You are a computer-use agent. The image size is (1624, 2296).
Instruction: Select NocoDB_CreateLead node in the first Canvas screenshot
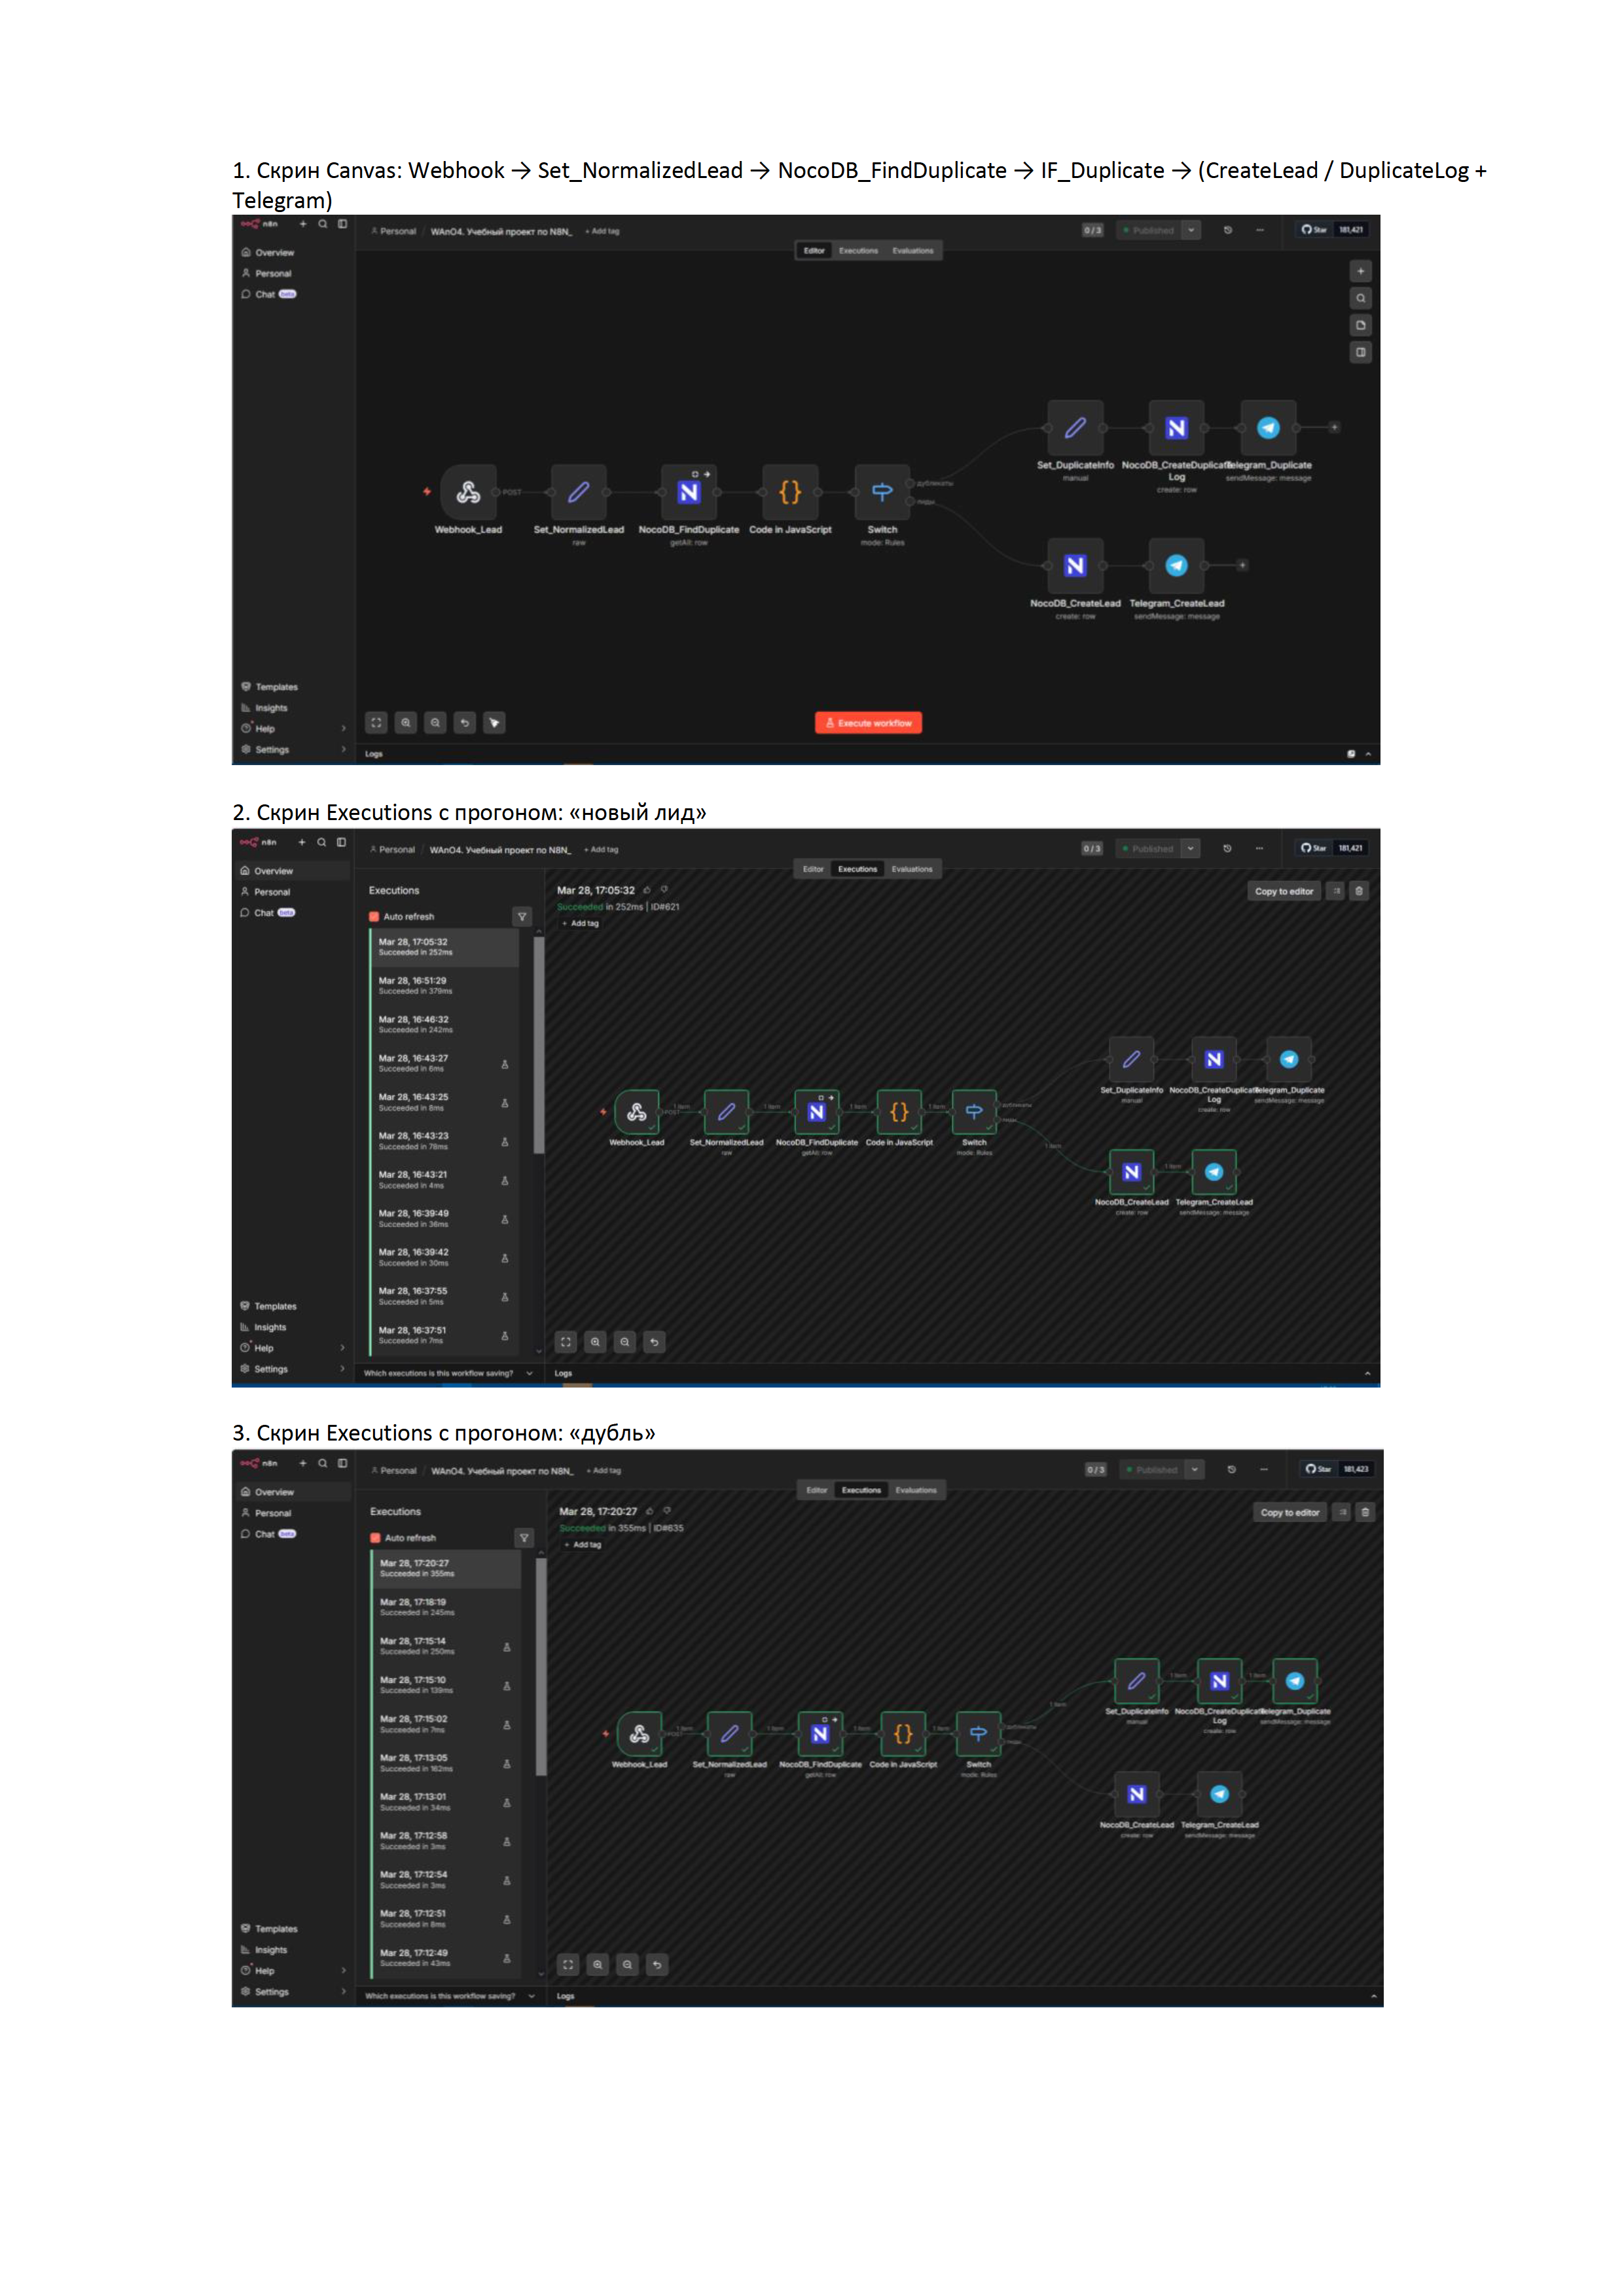click(1075, 566)
